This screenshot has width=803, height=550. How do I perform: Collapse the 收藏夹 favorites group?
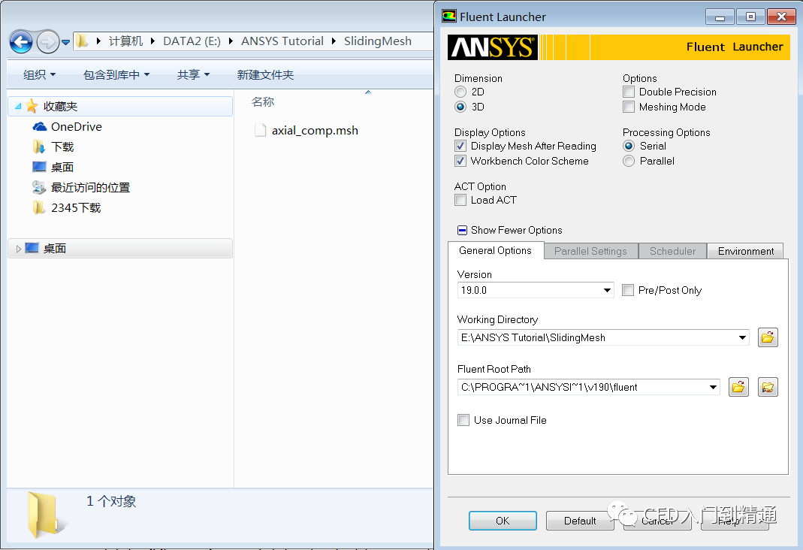[18, 107]
